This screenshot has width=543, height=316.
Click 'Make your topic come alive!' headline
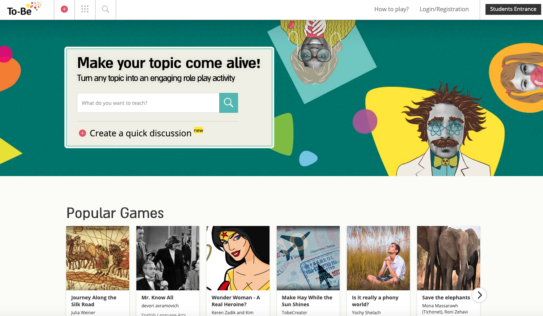click(x=169, y=63)
